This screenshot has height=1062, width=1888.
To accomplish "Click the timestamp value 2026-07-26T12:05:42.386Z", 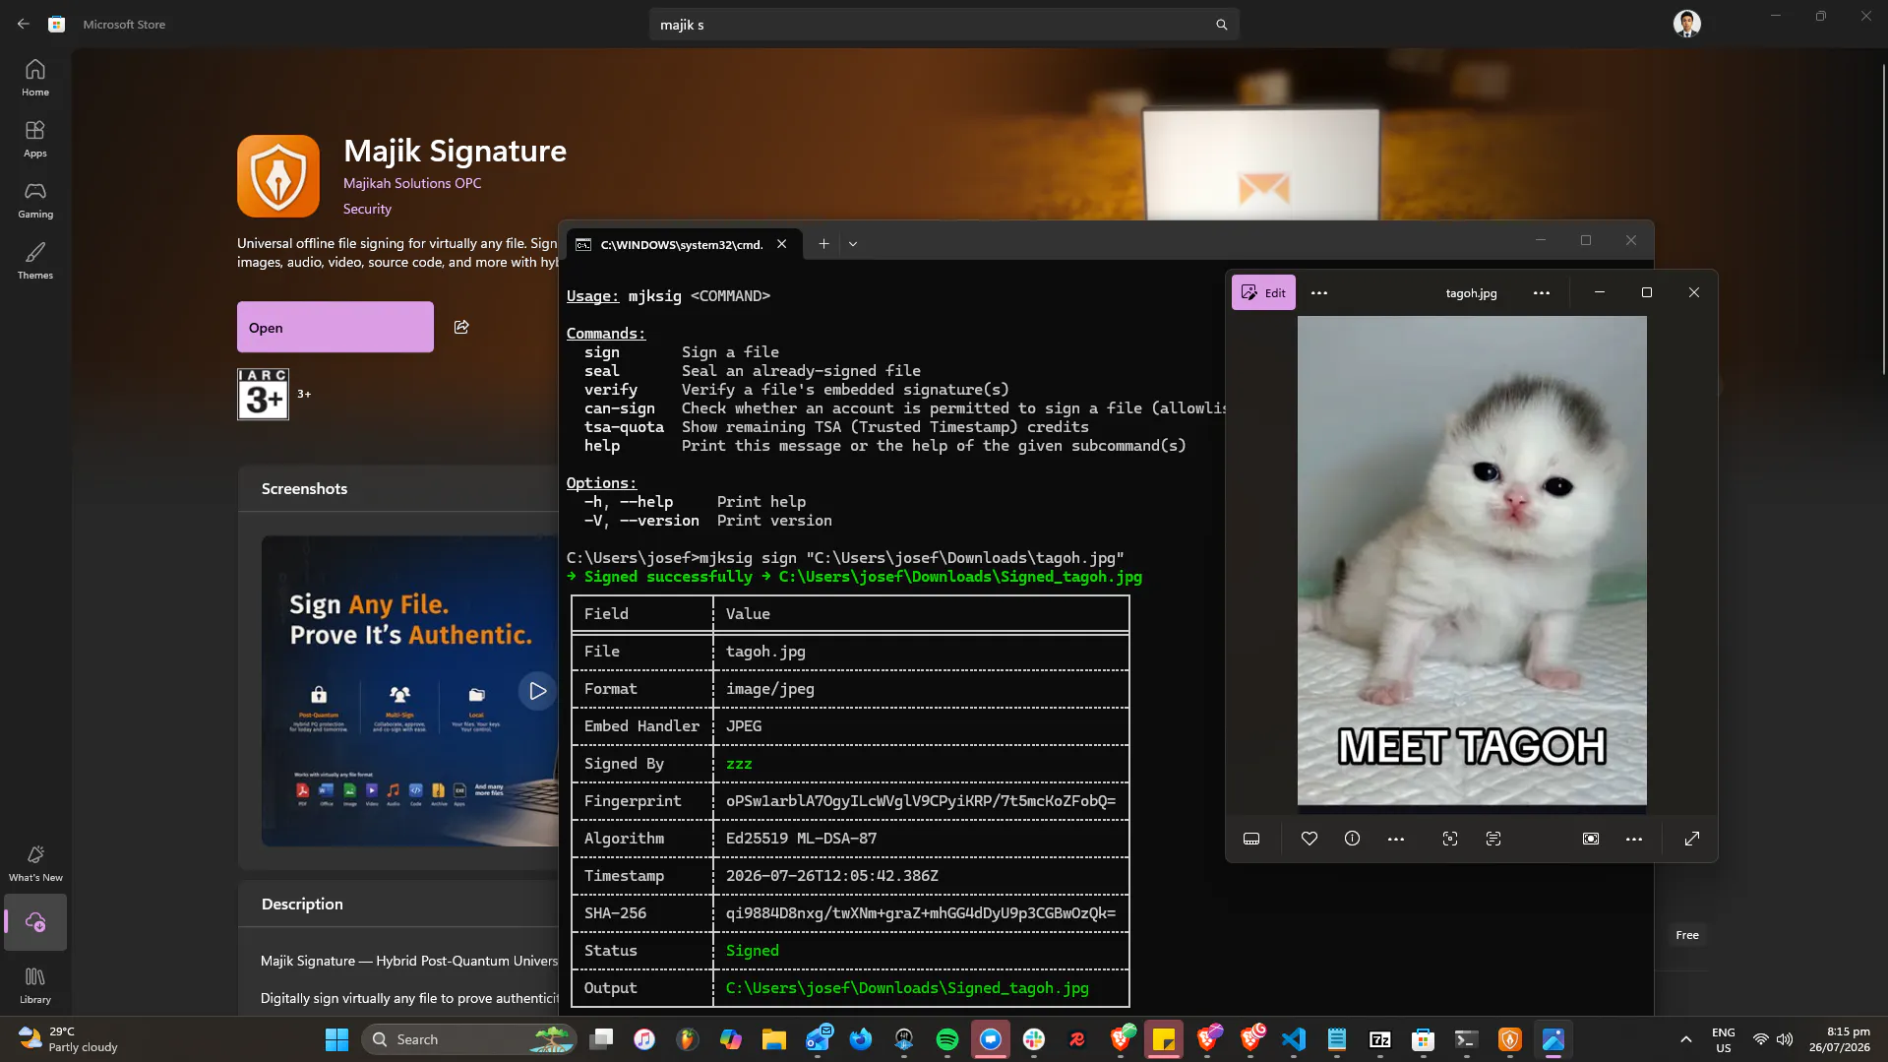I will point(831,876).
